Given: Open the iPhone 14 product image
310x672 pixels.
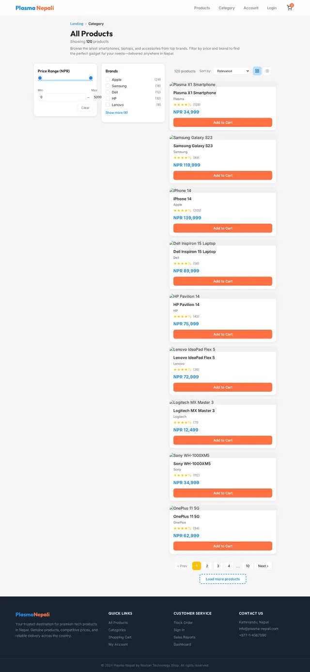Looking at the screenshot, I should [x=181, y=191].
